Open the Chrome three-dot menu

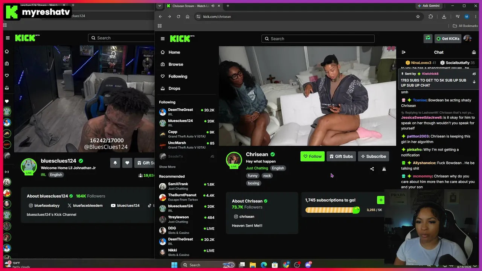[x=475, y=17]
